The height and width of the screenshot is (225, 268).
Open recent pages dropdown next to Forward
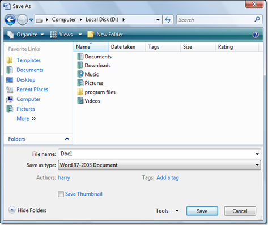click(31, 20)
